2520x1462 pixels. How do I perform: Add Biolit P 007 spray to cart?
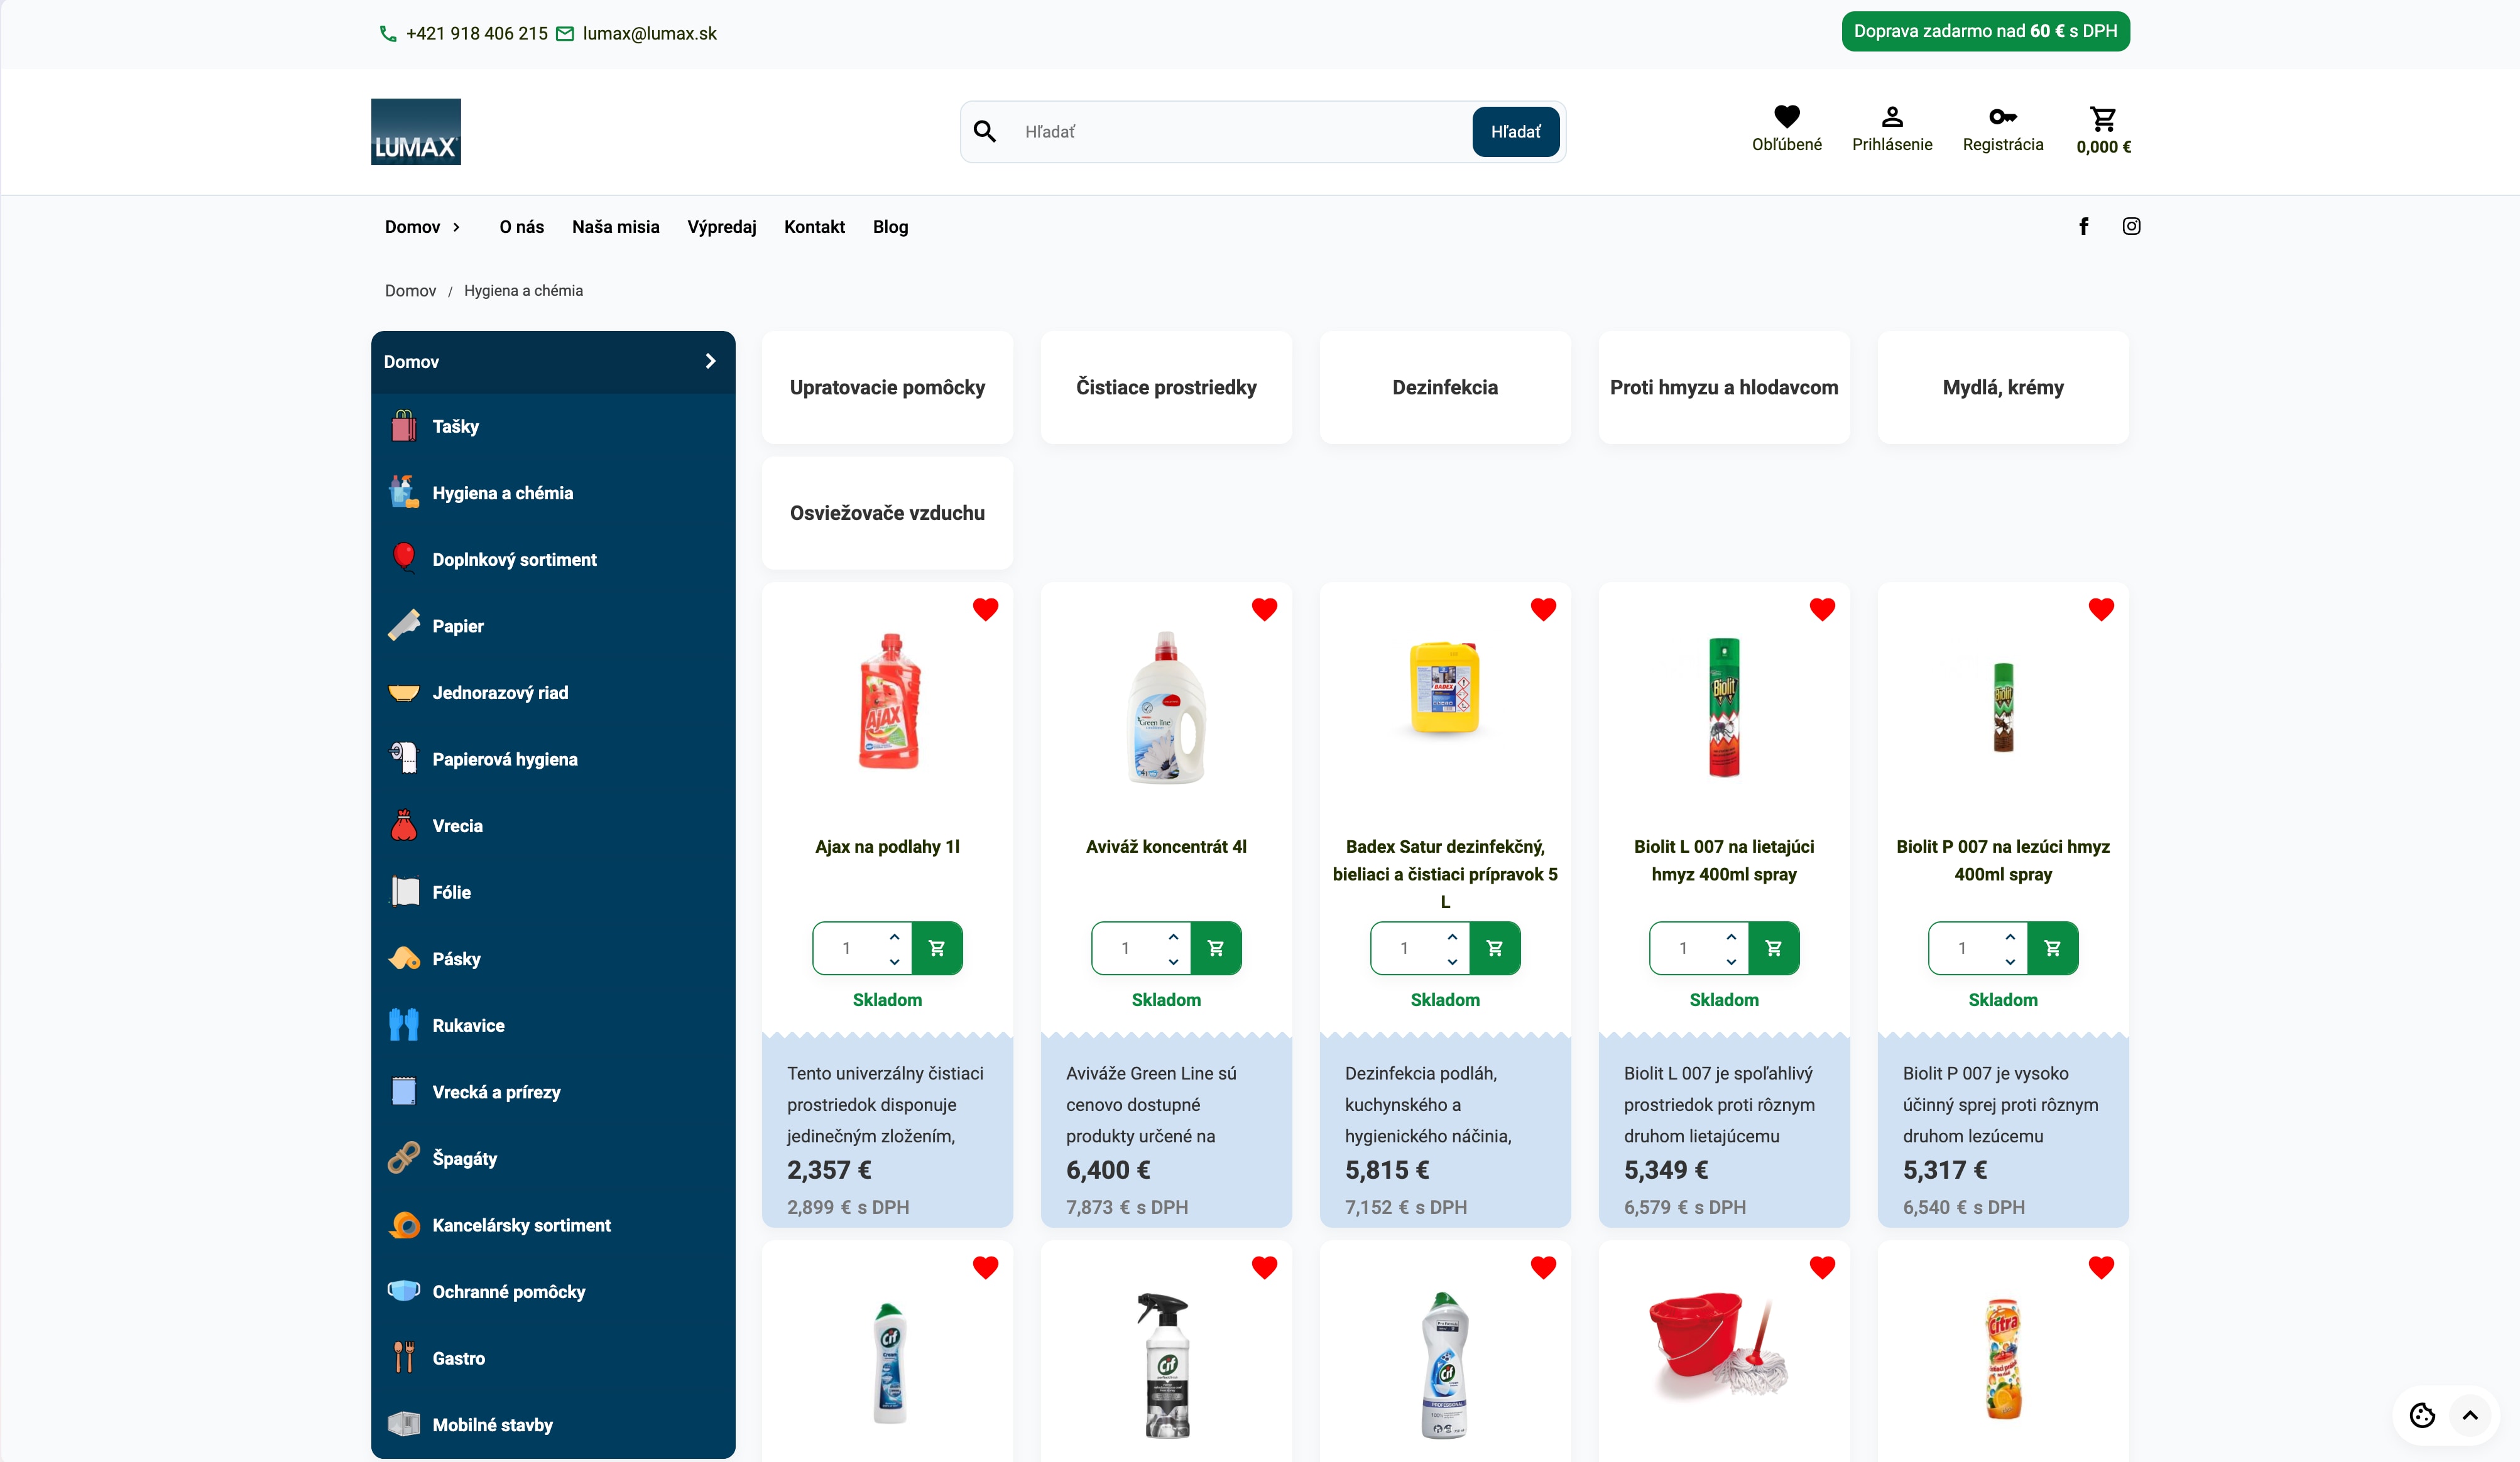[2053, 948]
